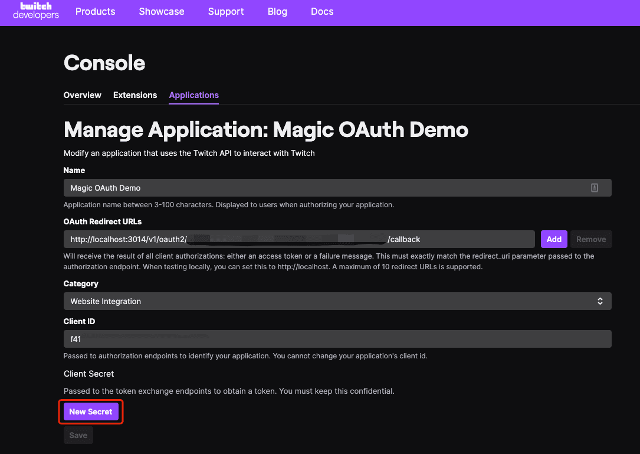640x454 pixels.
Task: Open the Category Website Integration dropdown
Action: coord(337,301)
